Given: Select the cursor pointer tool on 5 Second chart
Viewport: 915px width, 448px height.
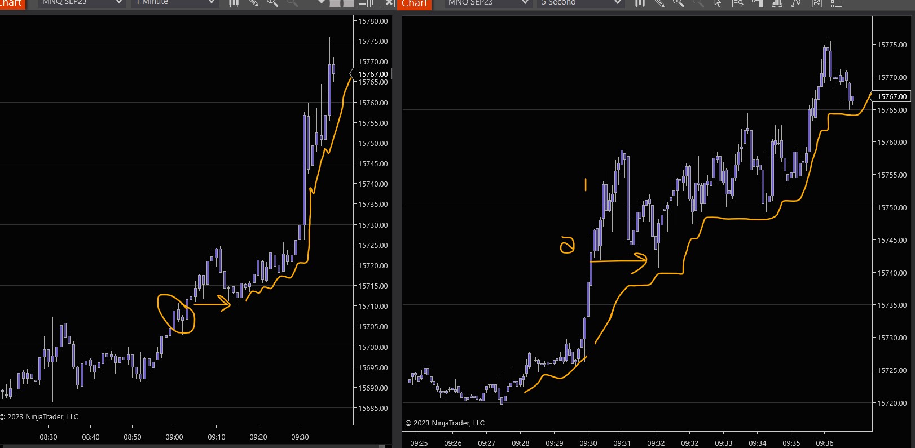Looking at the screenshot, I should (x=718, y=3).
